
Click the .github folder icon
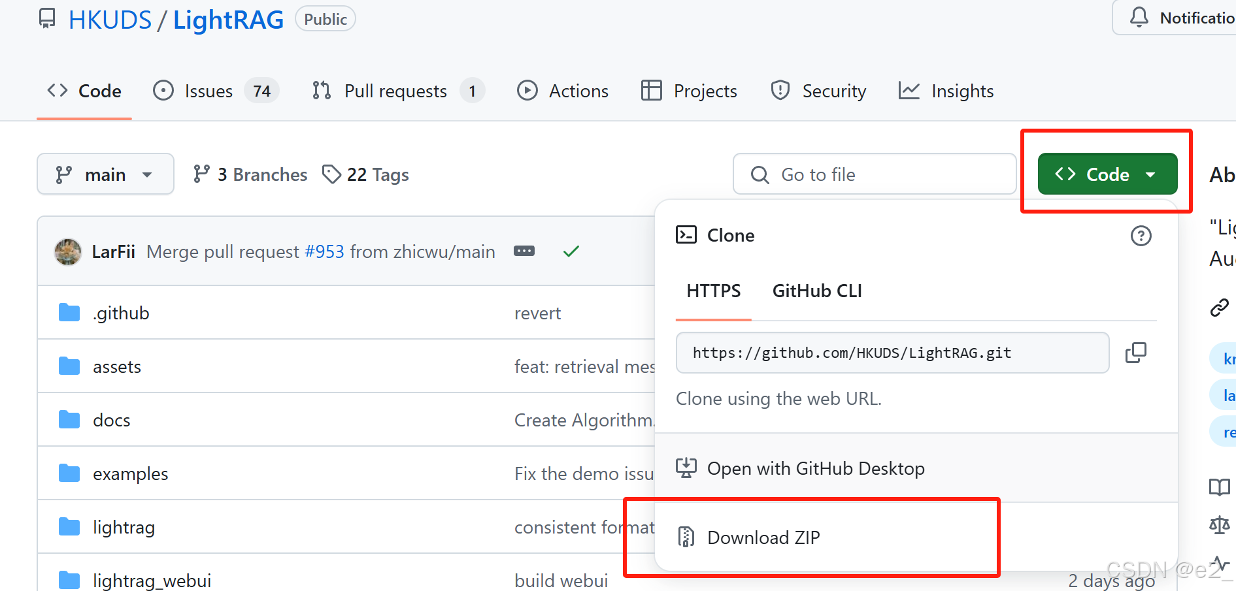point(69,313)
